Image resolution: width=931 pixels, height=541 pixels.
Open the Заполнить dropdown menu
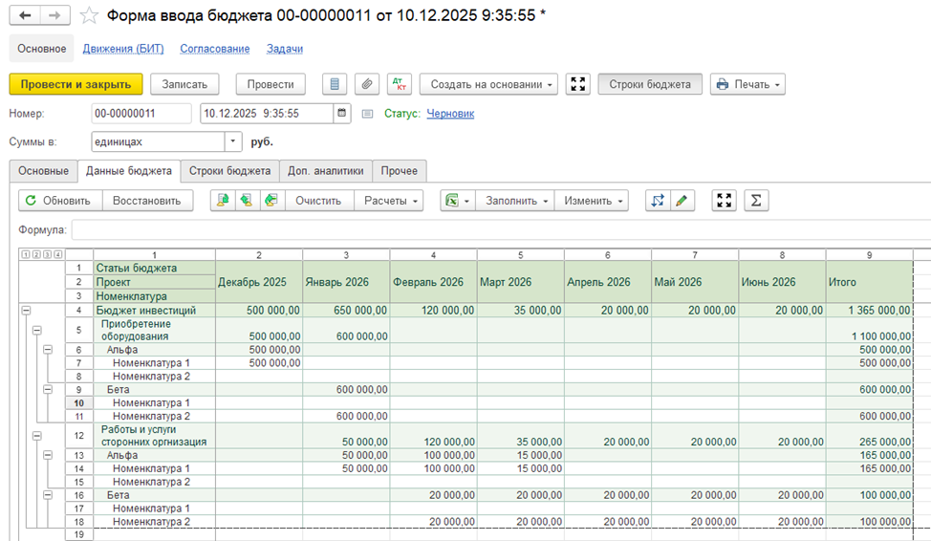click(x=517, y=201)
